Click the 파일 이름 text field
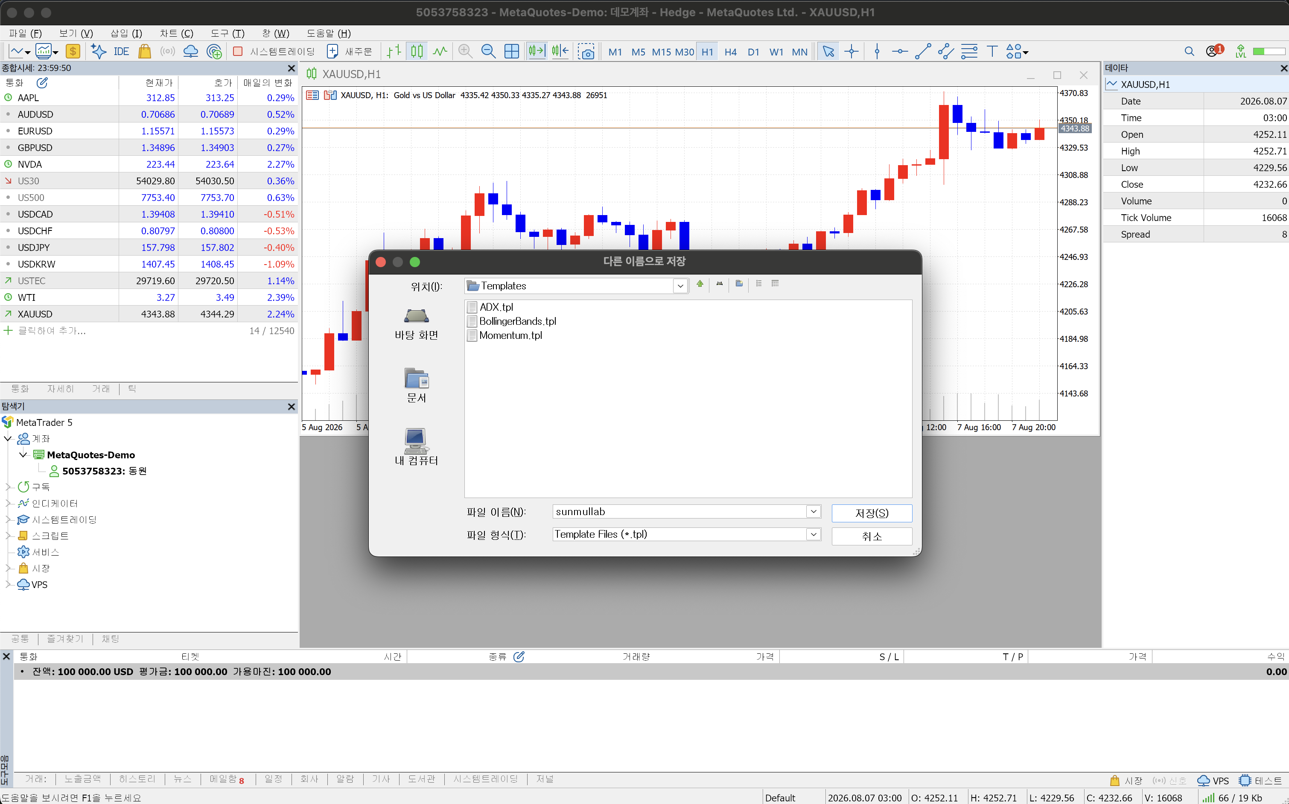The height and width of the screenshot is (804, 1289). click(x=679, y=512)
